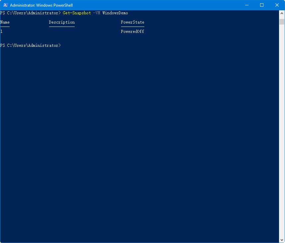Image resolution: width=285 pixels, height=243 pixels.
Task: Click the Get-Snapshot command text
Action: [x=77, y=13]
